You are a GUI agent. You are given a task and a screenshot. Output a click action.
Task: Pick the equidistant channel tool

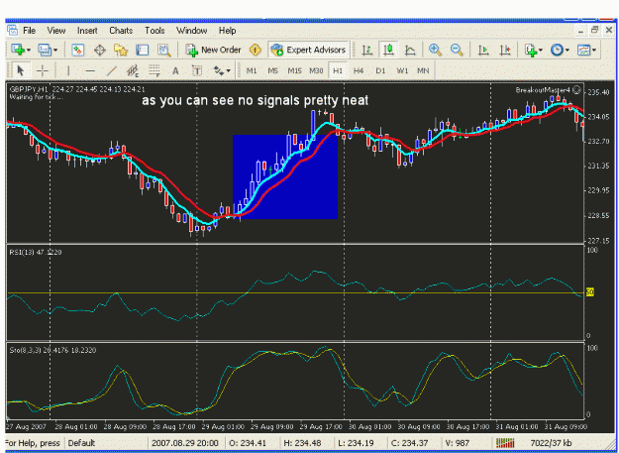click(x=133, y=71)
